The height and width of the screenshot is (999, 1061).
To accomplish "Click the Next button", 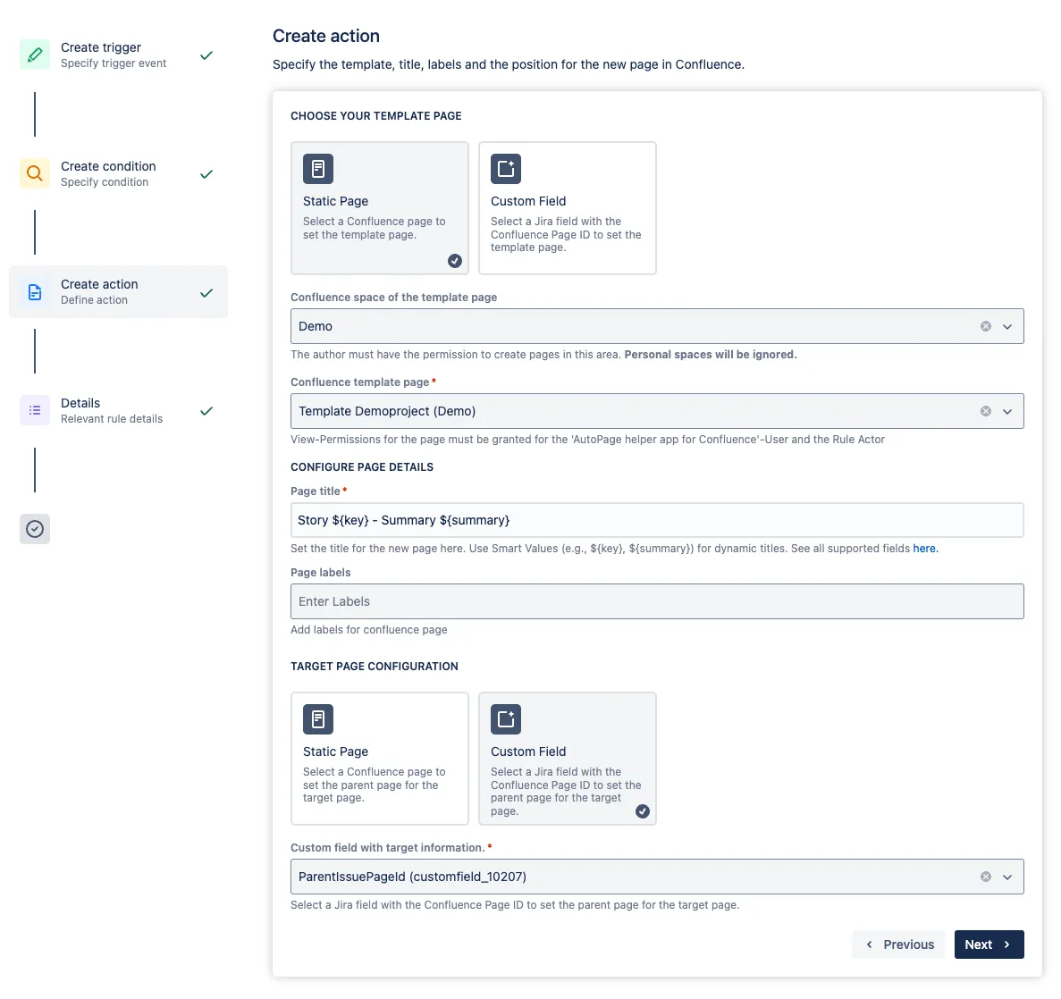I will pyautogui.click(x=989, y=944).
